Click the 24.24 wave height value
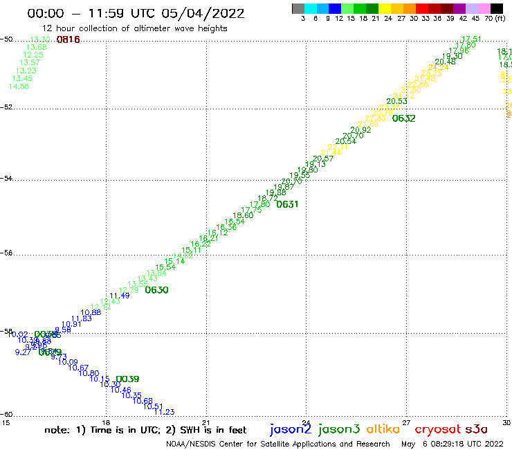The height and width of the screenshot is (450, 512). tap(439, 68)
